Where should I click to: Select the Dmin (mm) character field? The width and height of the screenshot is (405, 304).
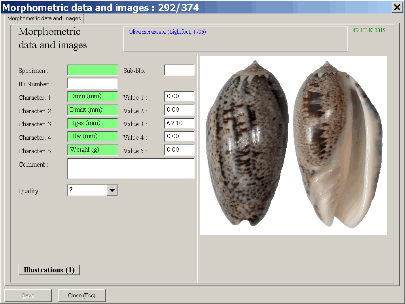93,97
